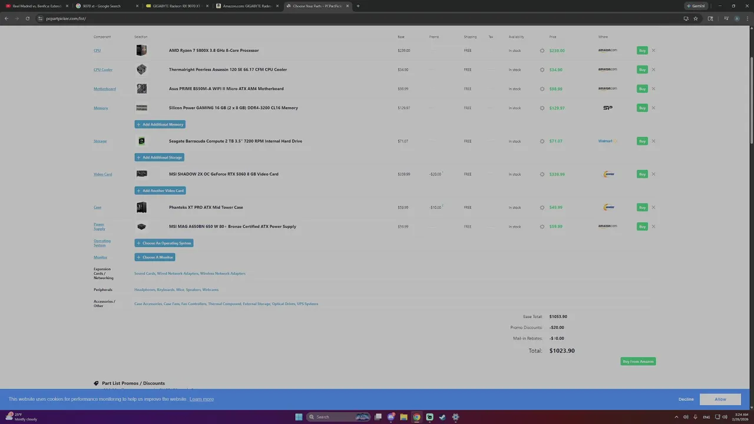Open Walmart merchant logo in Storage row

pos(608,141)
